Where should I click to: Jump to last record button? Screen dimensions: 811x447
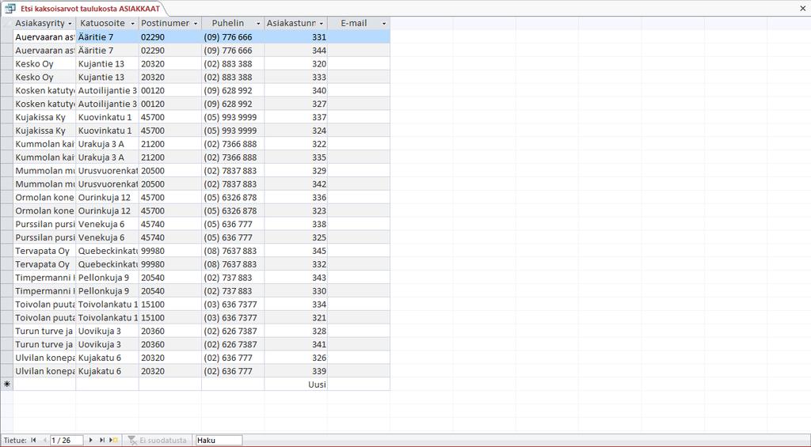pyautogui.click(x=102, y=441)
